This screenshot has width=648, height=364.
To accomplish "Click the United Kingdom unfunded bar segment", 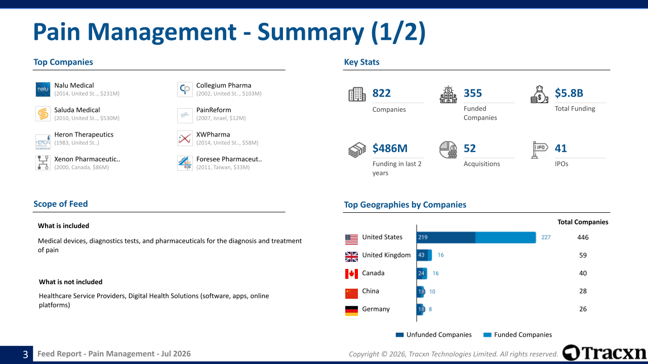I will [x=422, y=255].
